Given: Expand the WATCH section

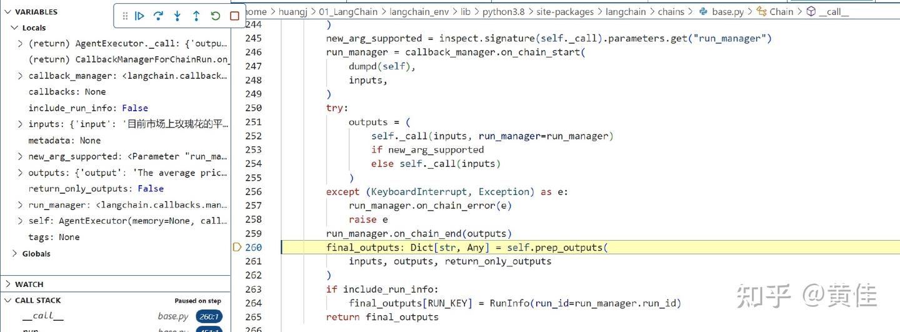Looking at the screenshot, I should pos(7,284).
